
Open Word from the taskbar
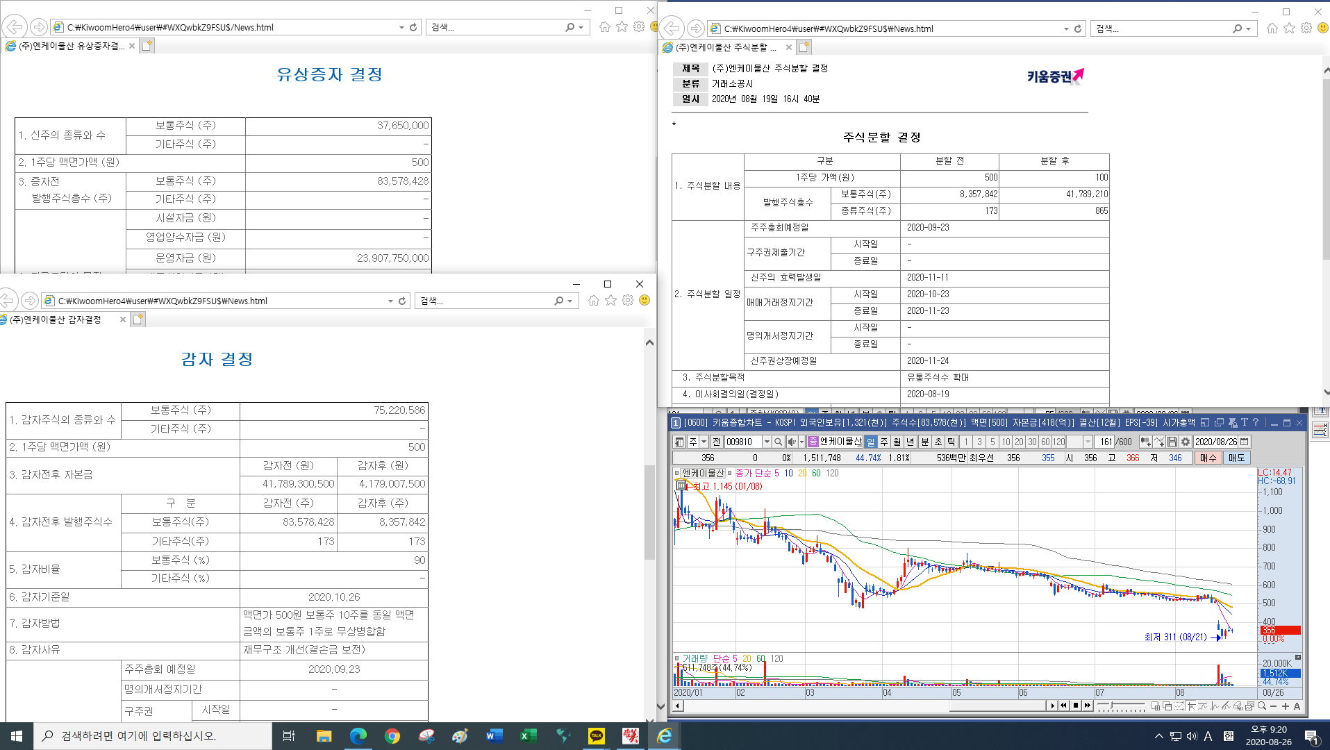[x=494, y=736]
